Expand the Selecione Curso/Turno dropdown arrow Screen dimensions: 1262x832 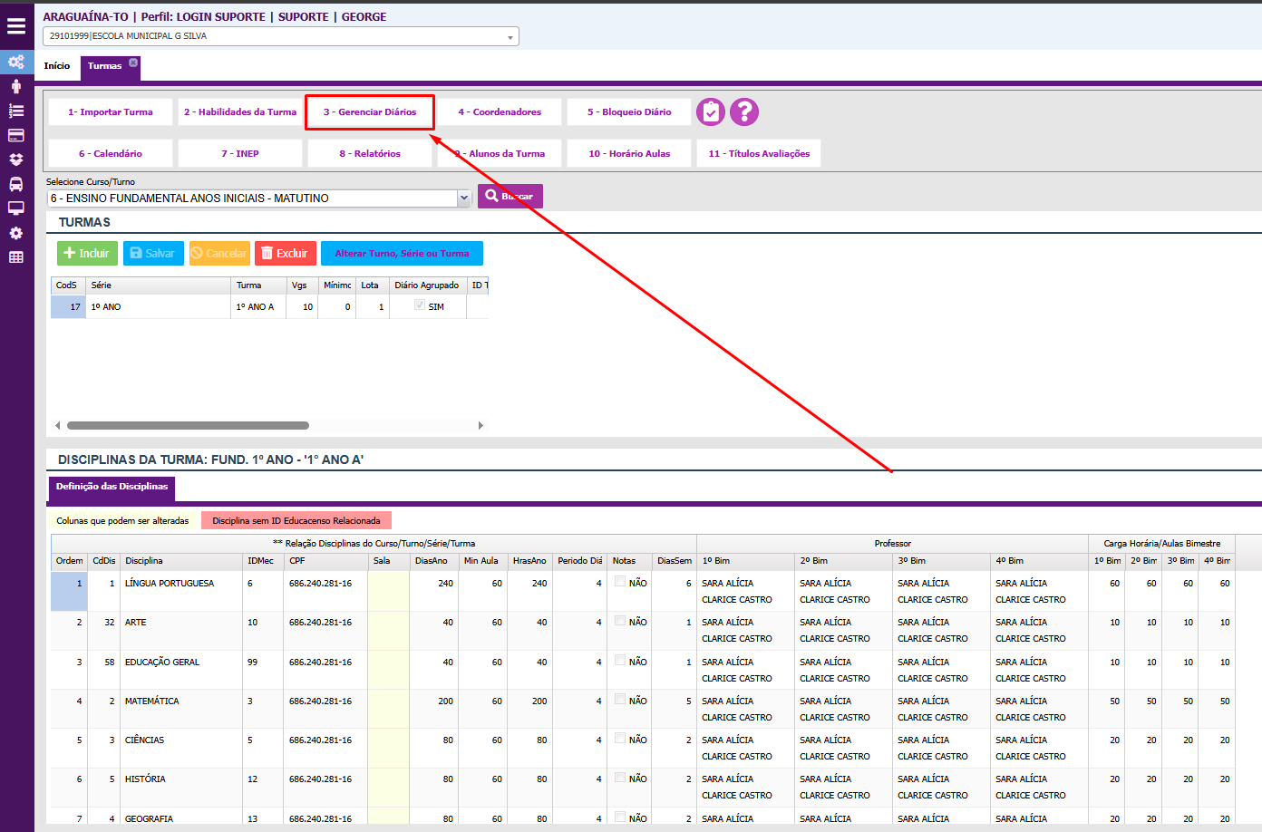tap(464, 198)
